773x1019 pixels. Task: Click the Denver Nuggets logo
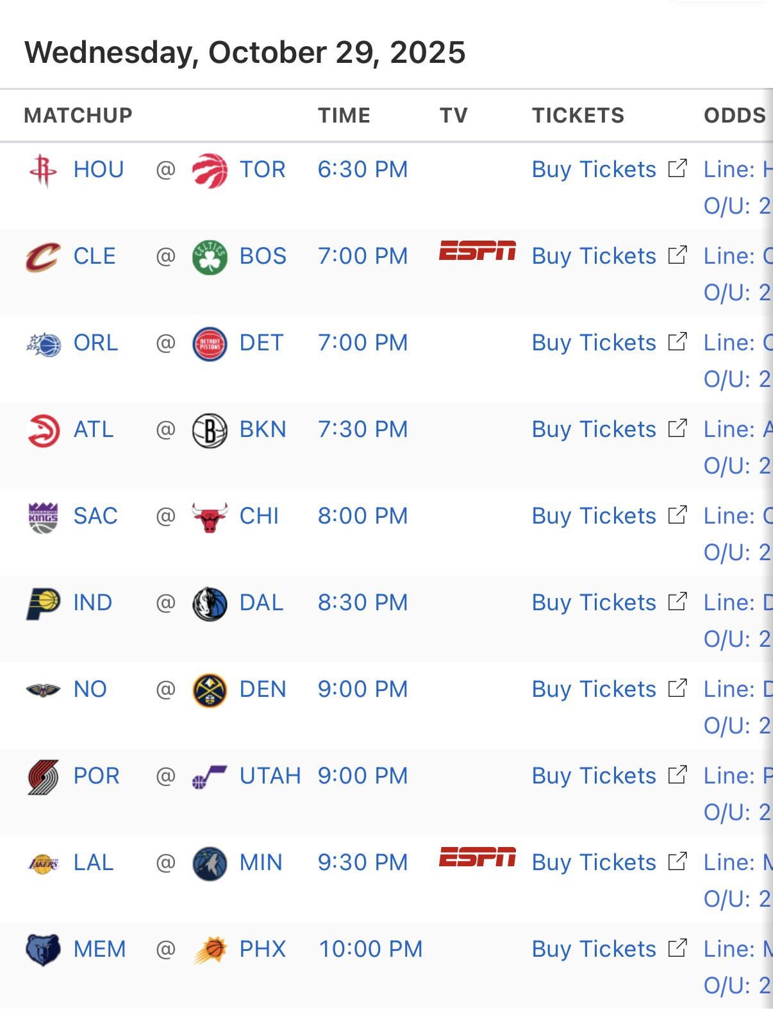pos(210,690)
